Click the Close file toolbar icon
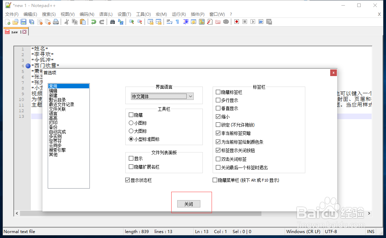 [40, 22]
